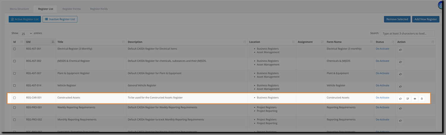Click the Add New Register button

coord(425,19)
